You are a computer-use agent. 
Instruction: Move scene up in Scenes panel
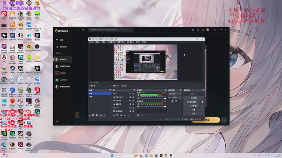tap(101, 115)
